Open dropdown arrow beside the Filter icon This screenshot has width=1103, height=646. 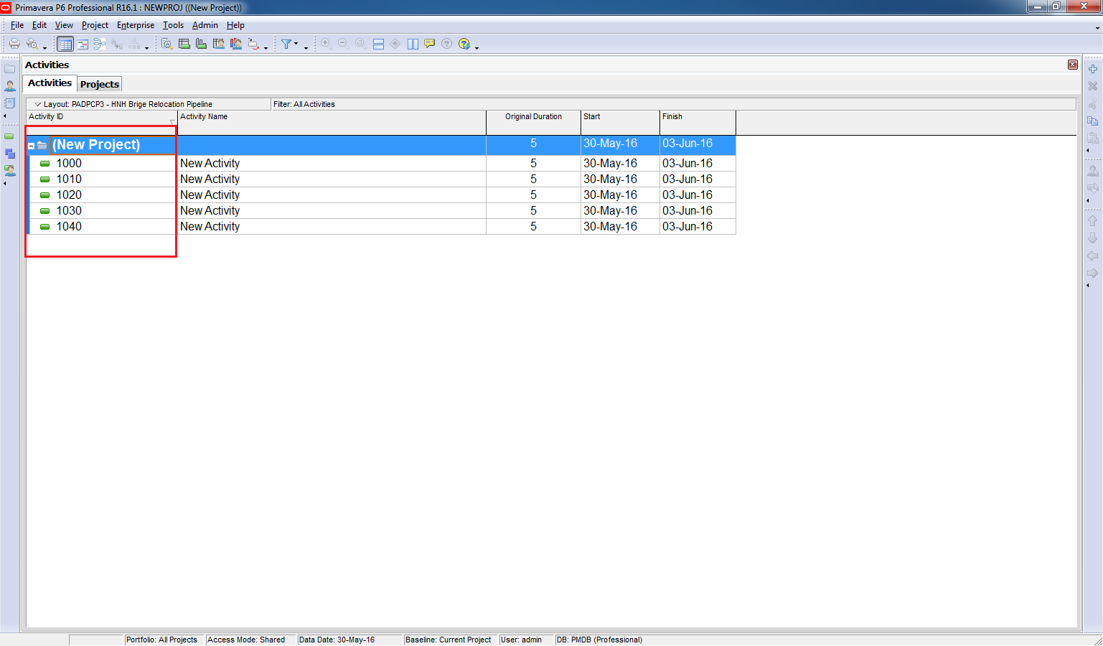(x=296, y=45)
